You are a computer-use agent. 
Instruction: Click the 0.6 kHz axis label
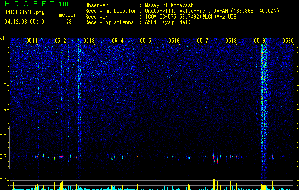[x=4, y=180]
